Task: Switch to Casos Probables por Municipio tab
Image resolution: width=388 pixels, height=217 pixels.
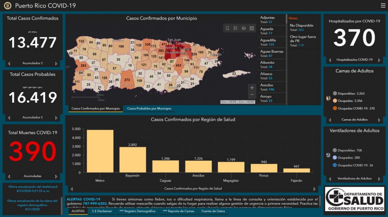Action: pyautogui.click(x=149, y=109)
